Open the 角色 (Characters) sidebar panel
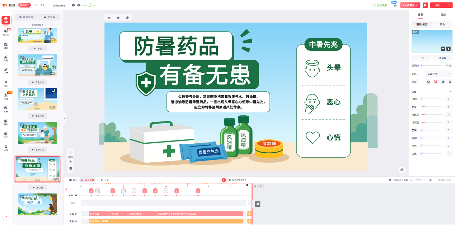455x225 pixels. (x=6, y=84)
